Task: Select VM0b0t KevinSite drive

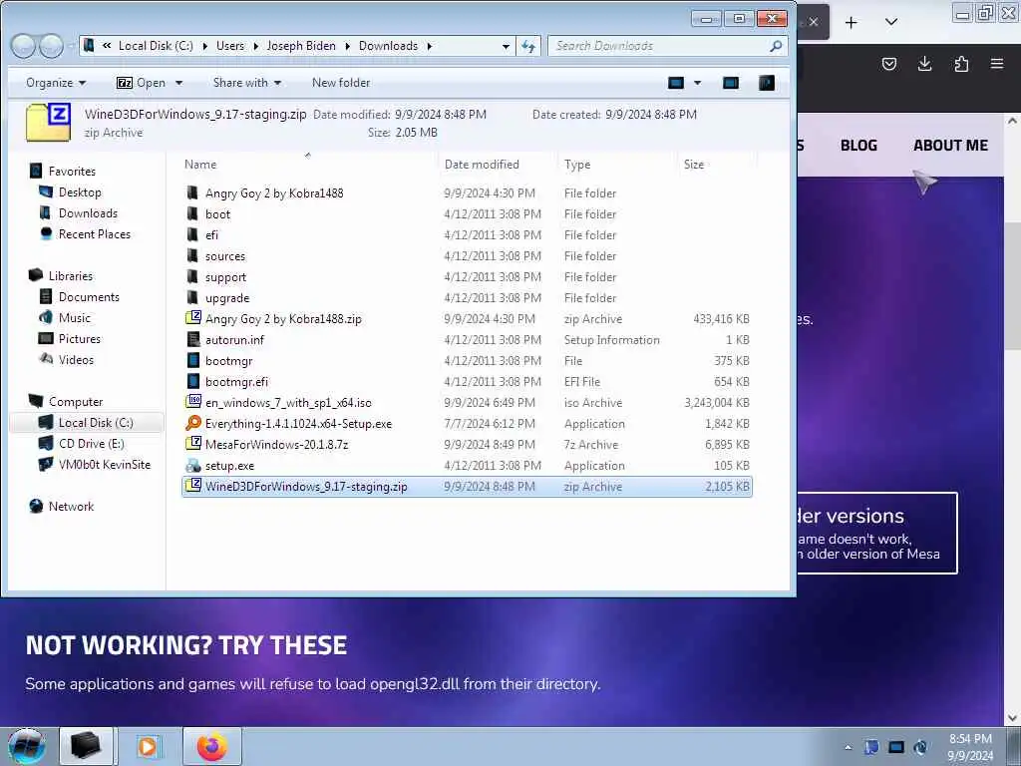Action: point(104,465)
